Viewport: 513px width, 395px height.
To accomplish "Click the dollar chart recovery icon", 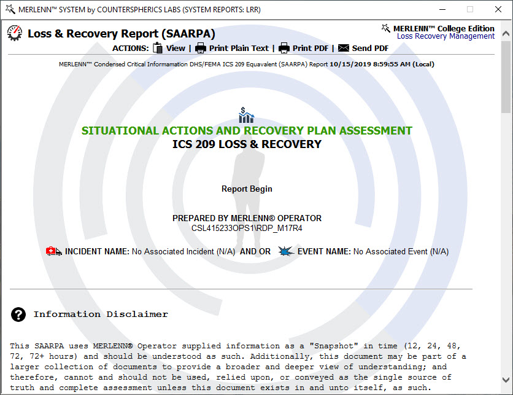I will [246, 115].
